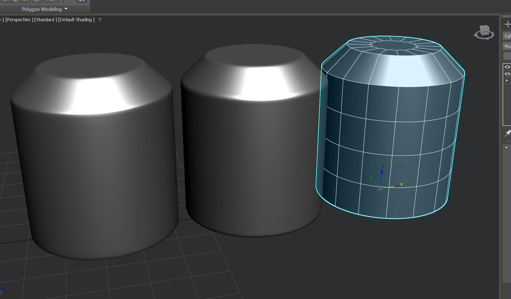Toggle the topmost modifier's eye visibility icon
The height and width of the screenshot is (299, 511).
point(507,67)
